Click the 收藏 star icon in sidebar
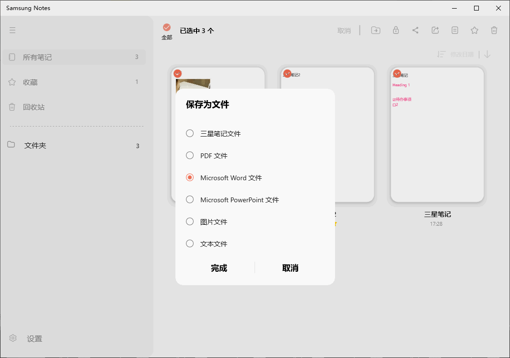This screenshot has width=510, height=358. [x=12, y=82]
